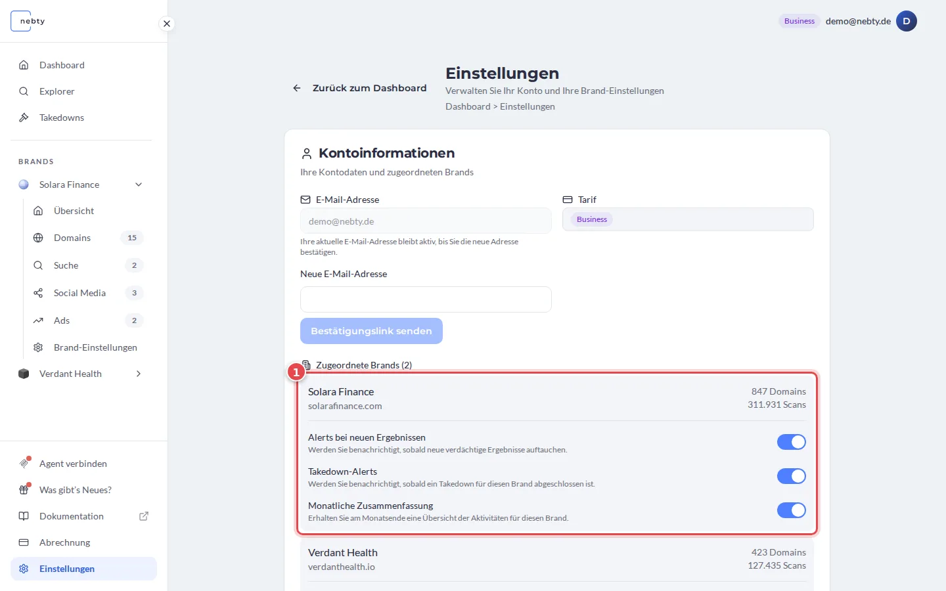Open Social Media in the sidebar
Viewport: 946px width, 591px height.
point(87,293)
